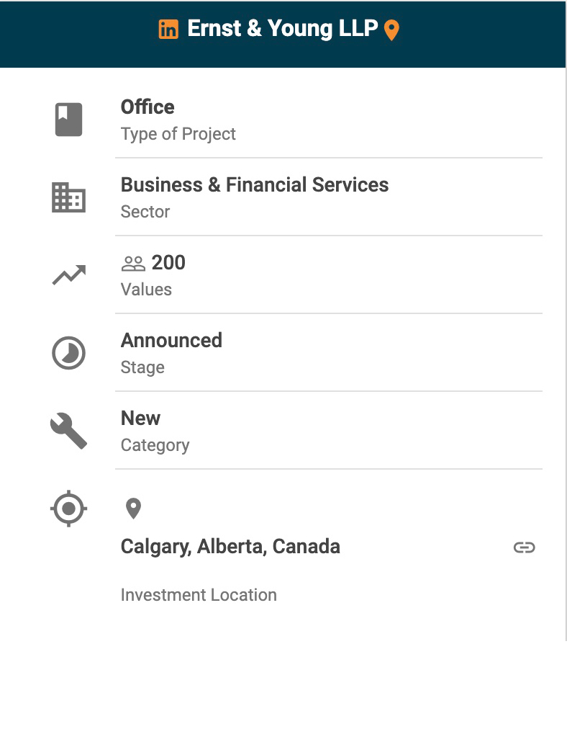This screenshot has height=729, width=567.
Task: Click the trending arrow icon for Values
Action: click(x=69, y=274)
